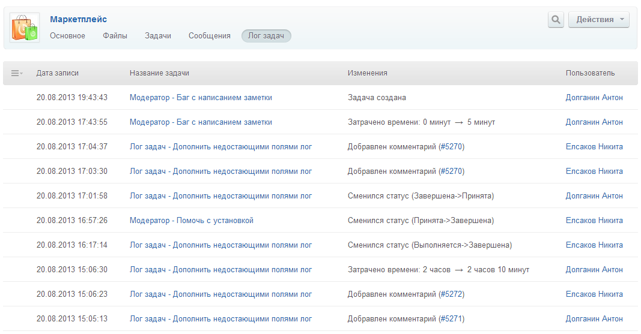The image size is (641, 334).
Task: Open the Действия dropdown button
Action: click(x=598, y=20)
